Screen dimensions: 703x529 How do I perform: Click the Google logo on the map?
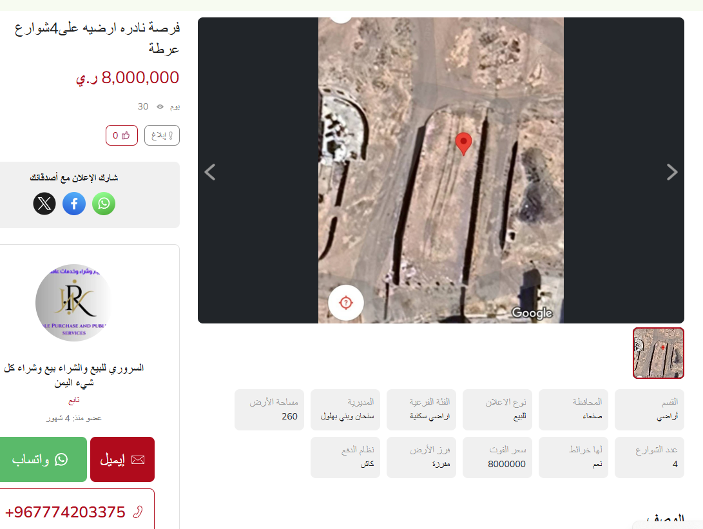pyautogui.click(x=532, y=313)
